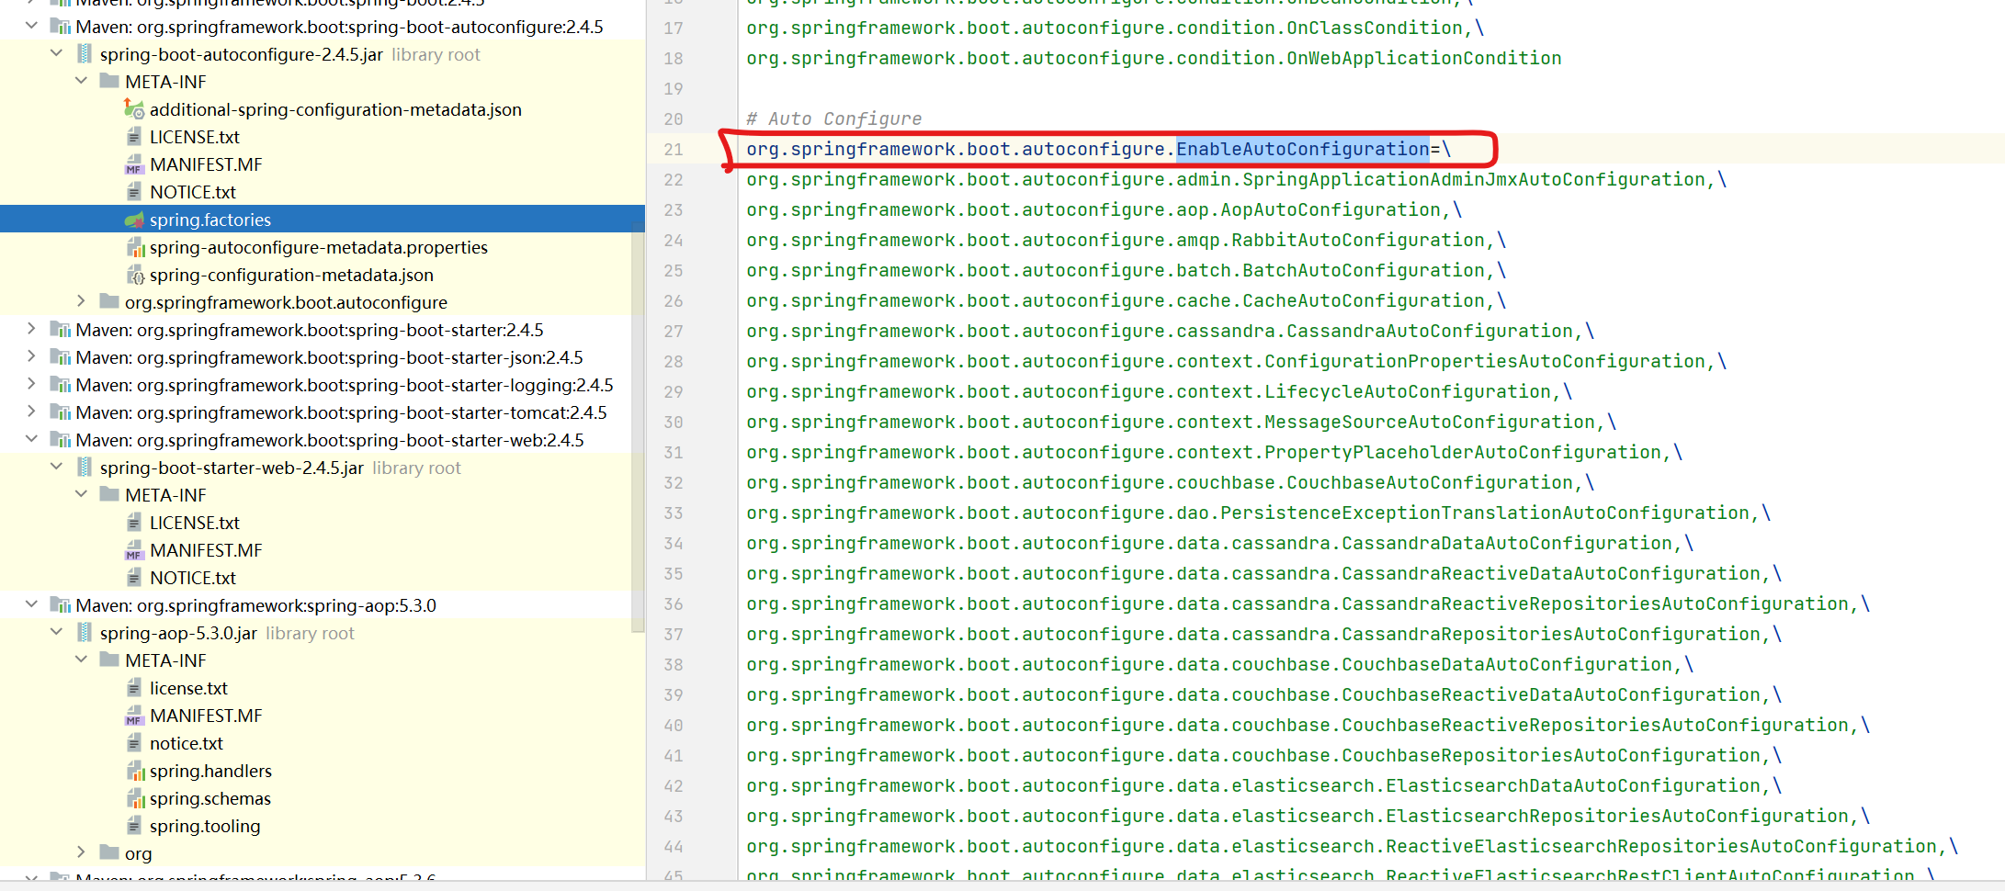Select additional-spring-configuration-metadata.json file
The image size is (2005, 891).
point(335,109)
